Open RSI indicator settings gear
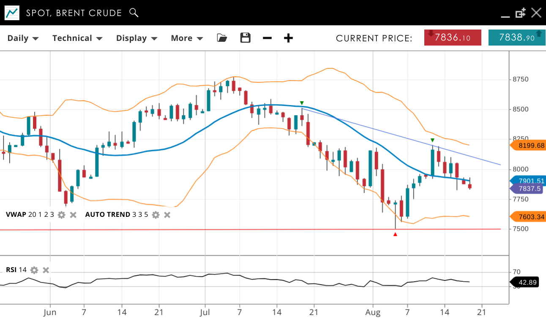The height and width of the screenshot is (321, 546). click(34, 270)
